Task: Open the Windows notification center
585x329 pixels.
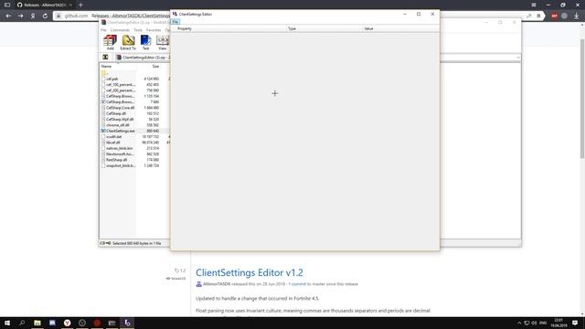Action: 575,323
